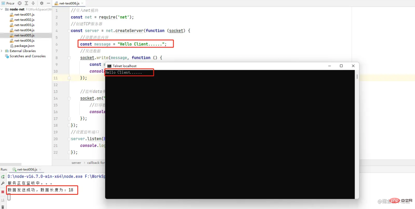
Task: Click 'socket' parameter on line 4
Action: (x=176, y=31)
